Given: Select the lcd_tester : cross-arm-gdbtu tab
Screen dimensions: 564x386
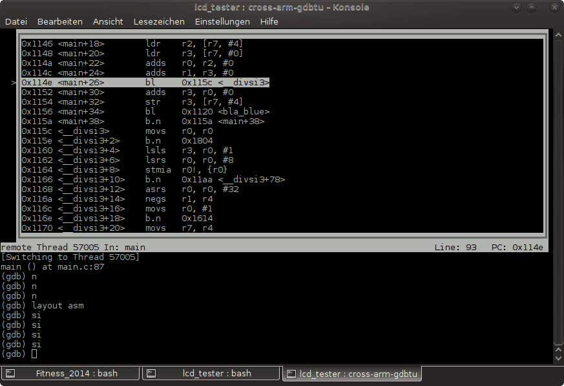Looking at the screenshot, I should pos(352,374).
